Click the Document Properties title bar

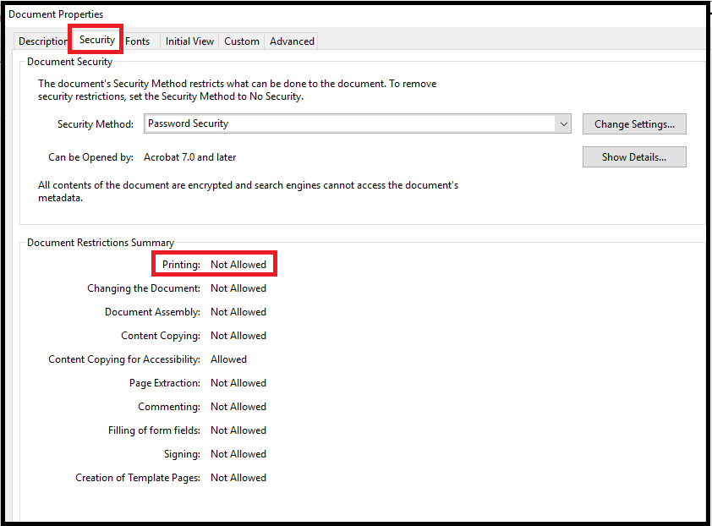click(x=56, y=14)
